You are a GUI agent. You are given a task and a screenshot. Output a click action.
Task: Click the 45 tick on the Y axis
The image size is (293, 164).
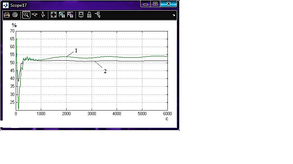[12, 71]
